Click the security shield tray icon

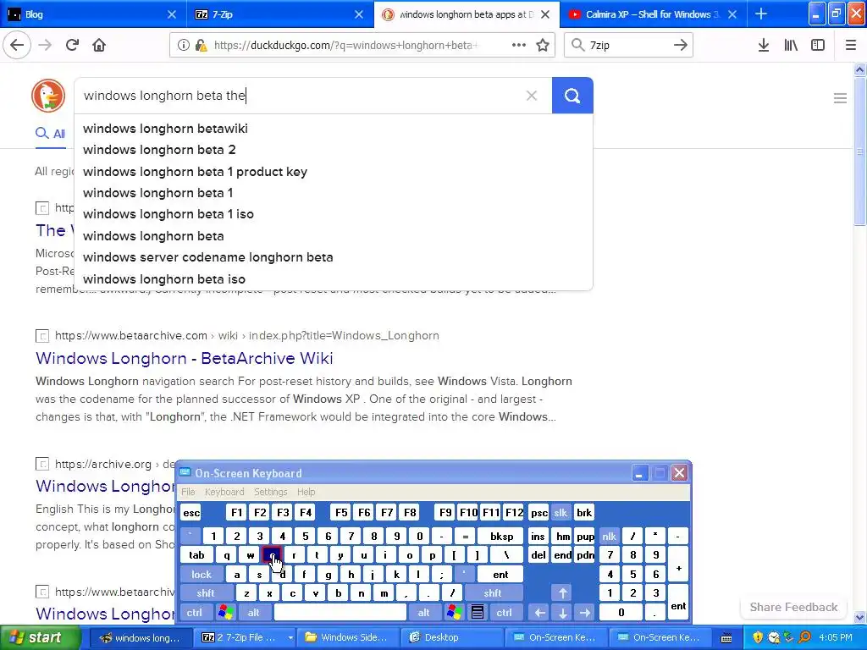click(758, 638)
